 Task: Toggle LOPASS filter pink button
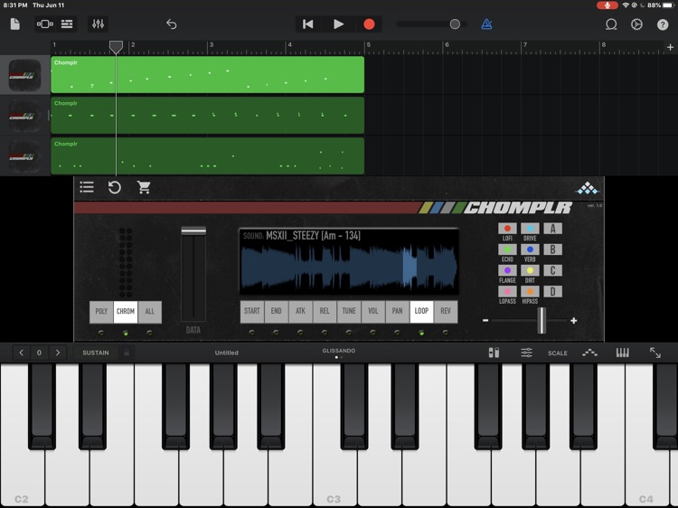tap(507, 291)
